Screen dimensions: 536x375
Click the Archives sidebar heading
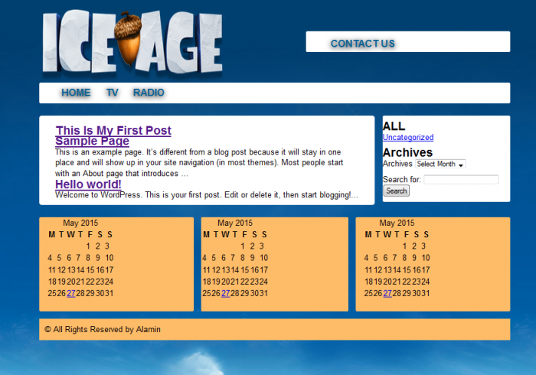tap(407, 152)
